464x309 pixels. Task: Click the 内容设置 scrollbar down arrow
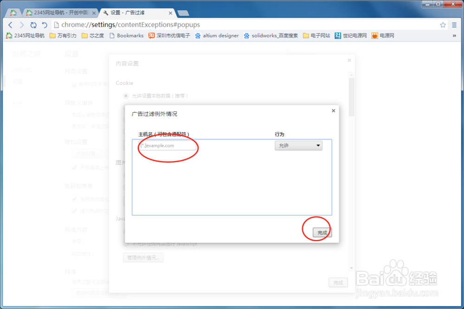352,268
